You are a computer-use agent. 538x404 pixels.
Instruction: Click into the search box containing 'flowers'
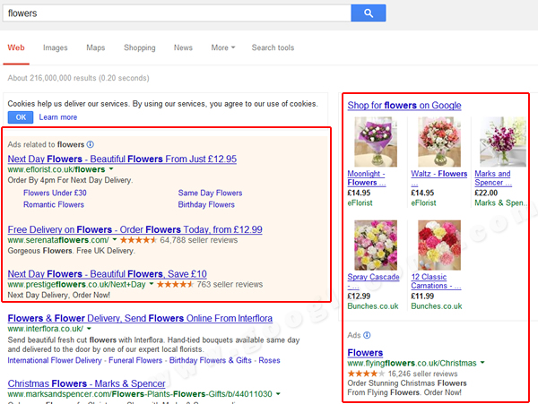(175, 13)
